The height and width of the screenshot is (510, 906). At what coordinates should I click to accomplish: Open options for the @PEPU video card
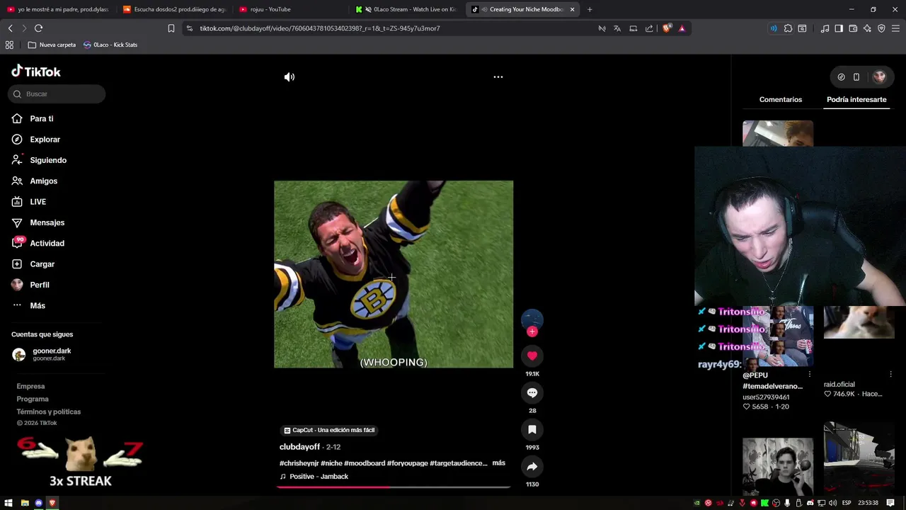810,375
